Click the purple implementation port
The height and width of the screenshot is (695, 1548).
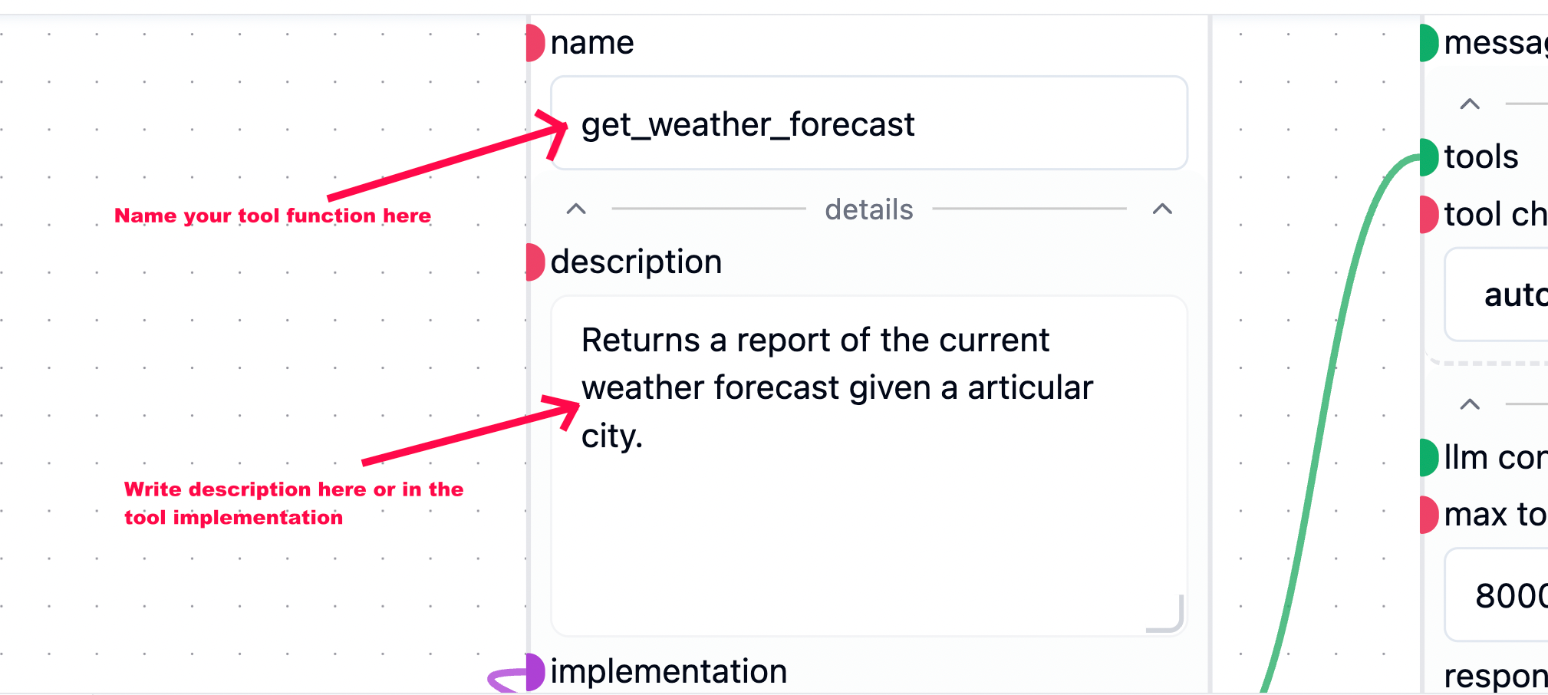(533, 672)
